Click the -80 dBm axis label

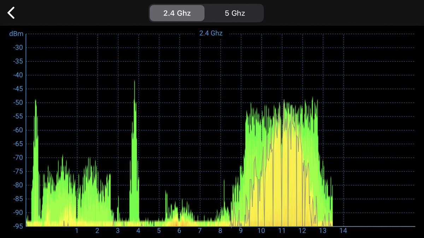click(18, 185)
